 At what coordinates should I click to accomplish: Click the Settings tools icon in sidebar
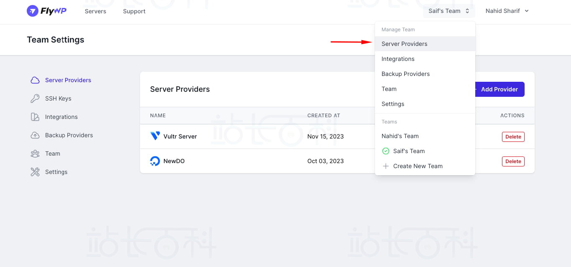pos(35,172)
